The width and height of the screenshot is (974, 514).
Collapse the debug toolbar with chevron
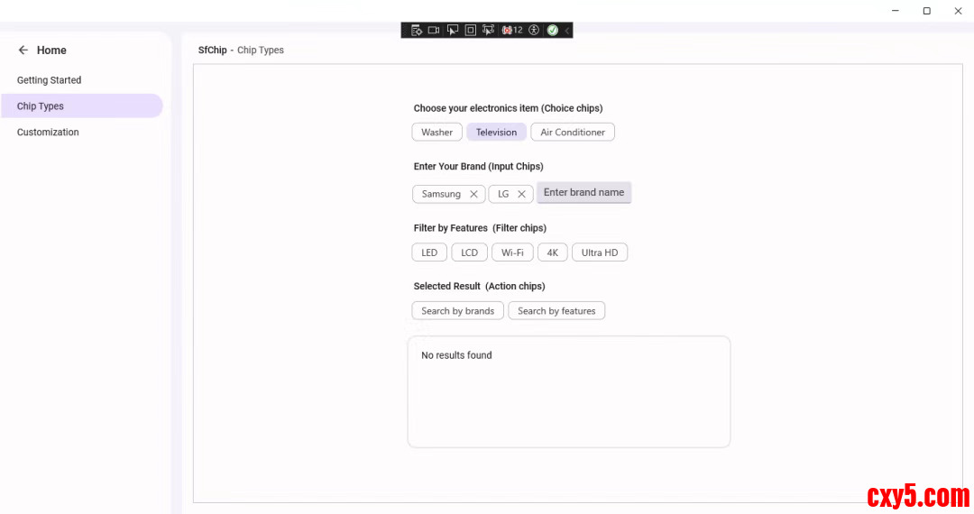567,30
